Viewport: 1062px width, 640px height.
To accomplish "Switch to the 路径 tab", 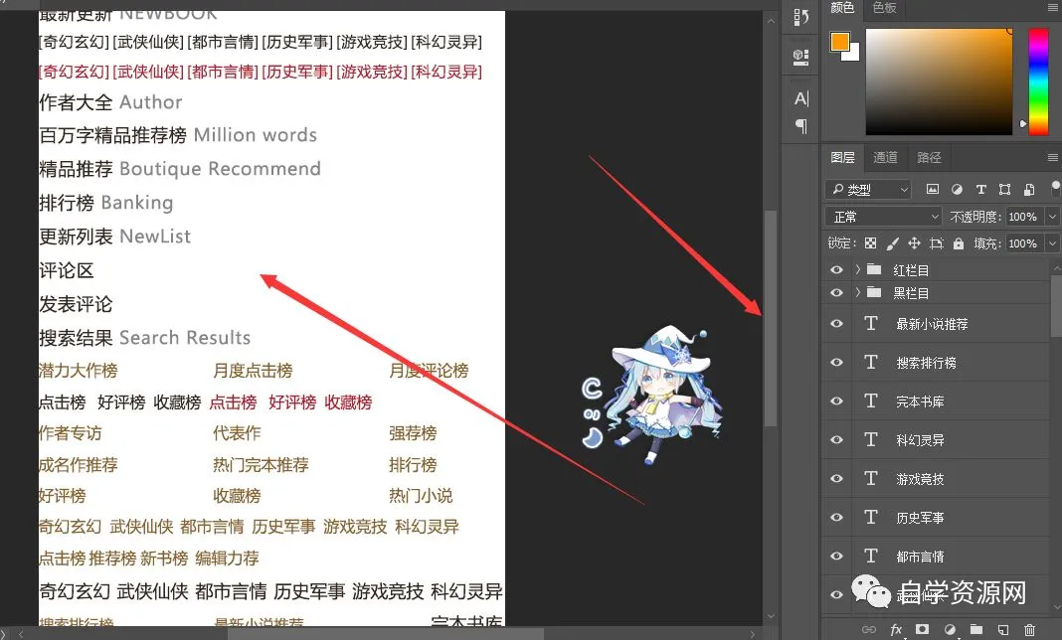I will coord(929,157).
